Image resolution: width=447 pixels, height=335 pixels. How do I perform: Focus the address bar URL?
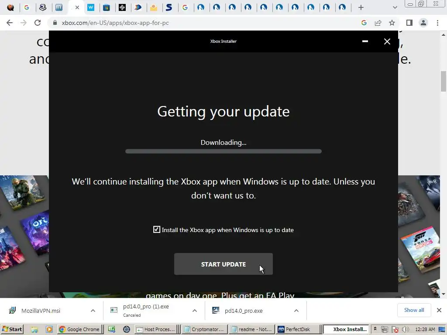point(115,23)
